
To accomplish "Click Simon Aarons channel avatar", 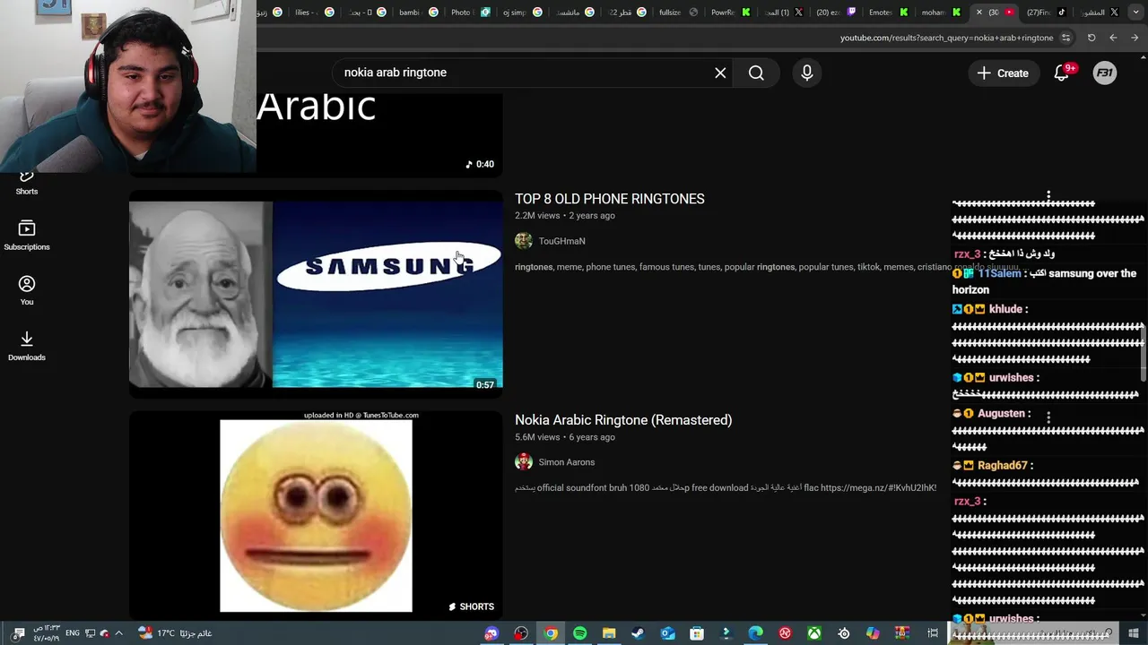I will 524,462.
